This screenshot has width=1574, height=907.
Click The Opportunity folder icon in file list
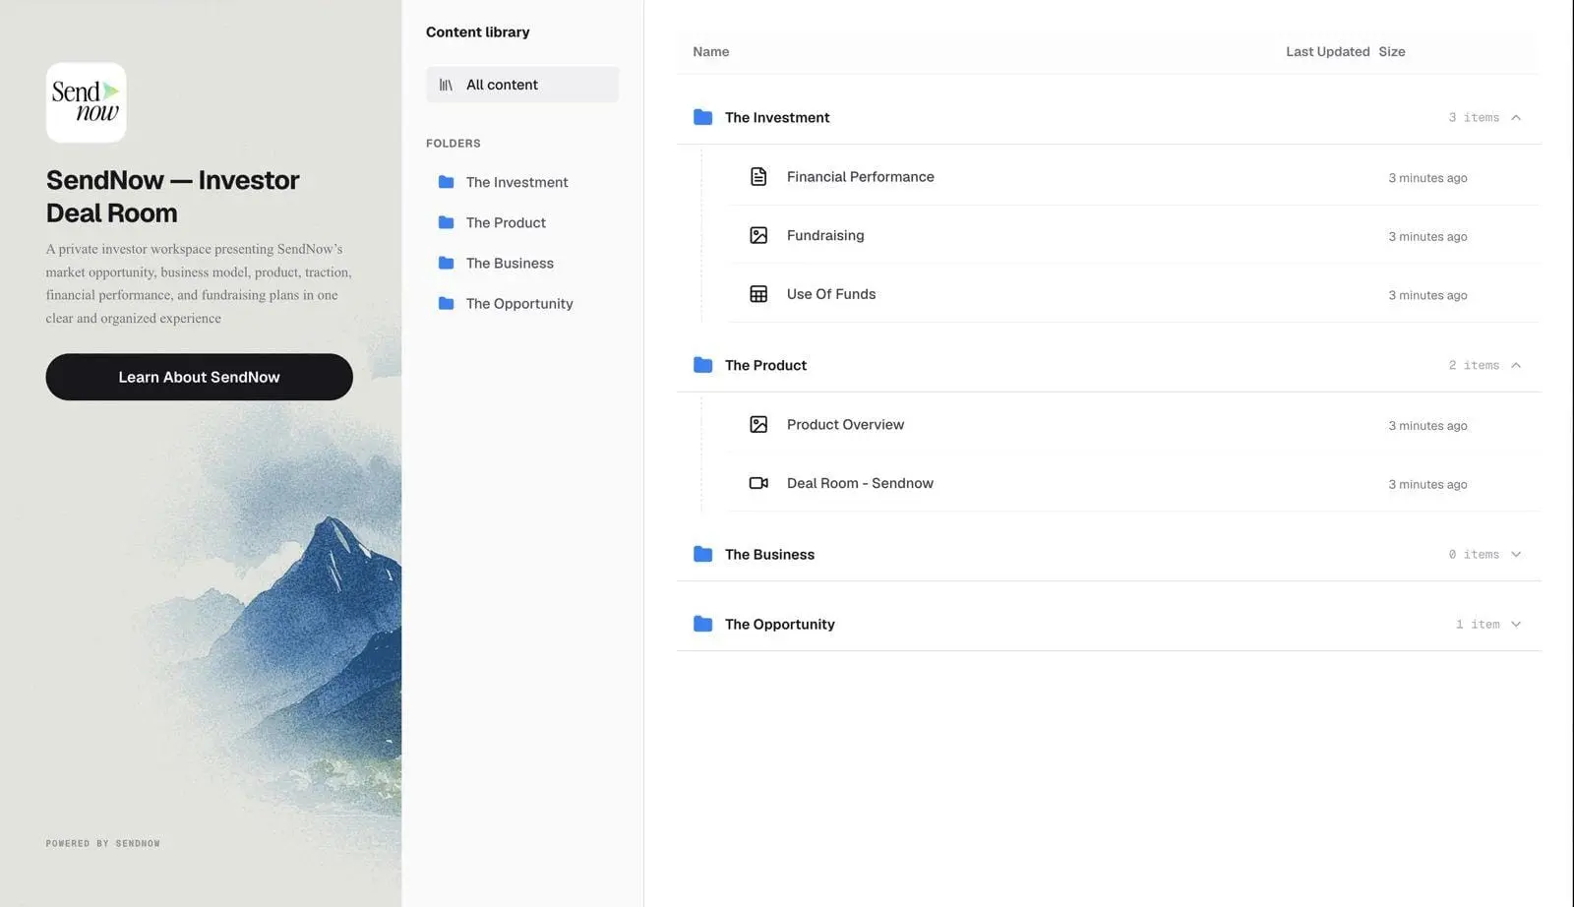click(702, 624)
